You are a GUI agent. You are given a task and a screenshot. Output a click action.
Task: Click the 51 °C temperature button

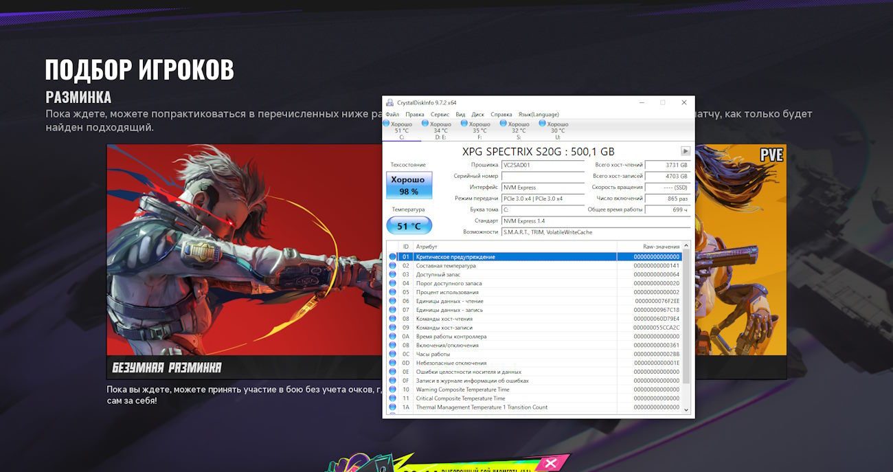[x=409, y=225]
